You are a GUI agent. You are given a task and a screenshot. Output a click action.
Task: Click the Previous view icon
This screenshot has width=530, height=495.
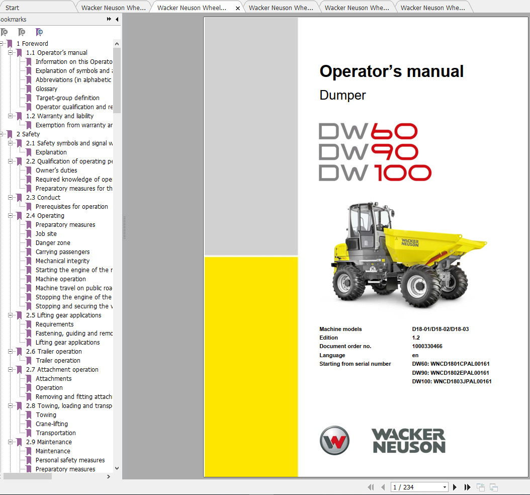481,486
